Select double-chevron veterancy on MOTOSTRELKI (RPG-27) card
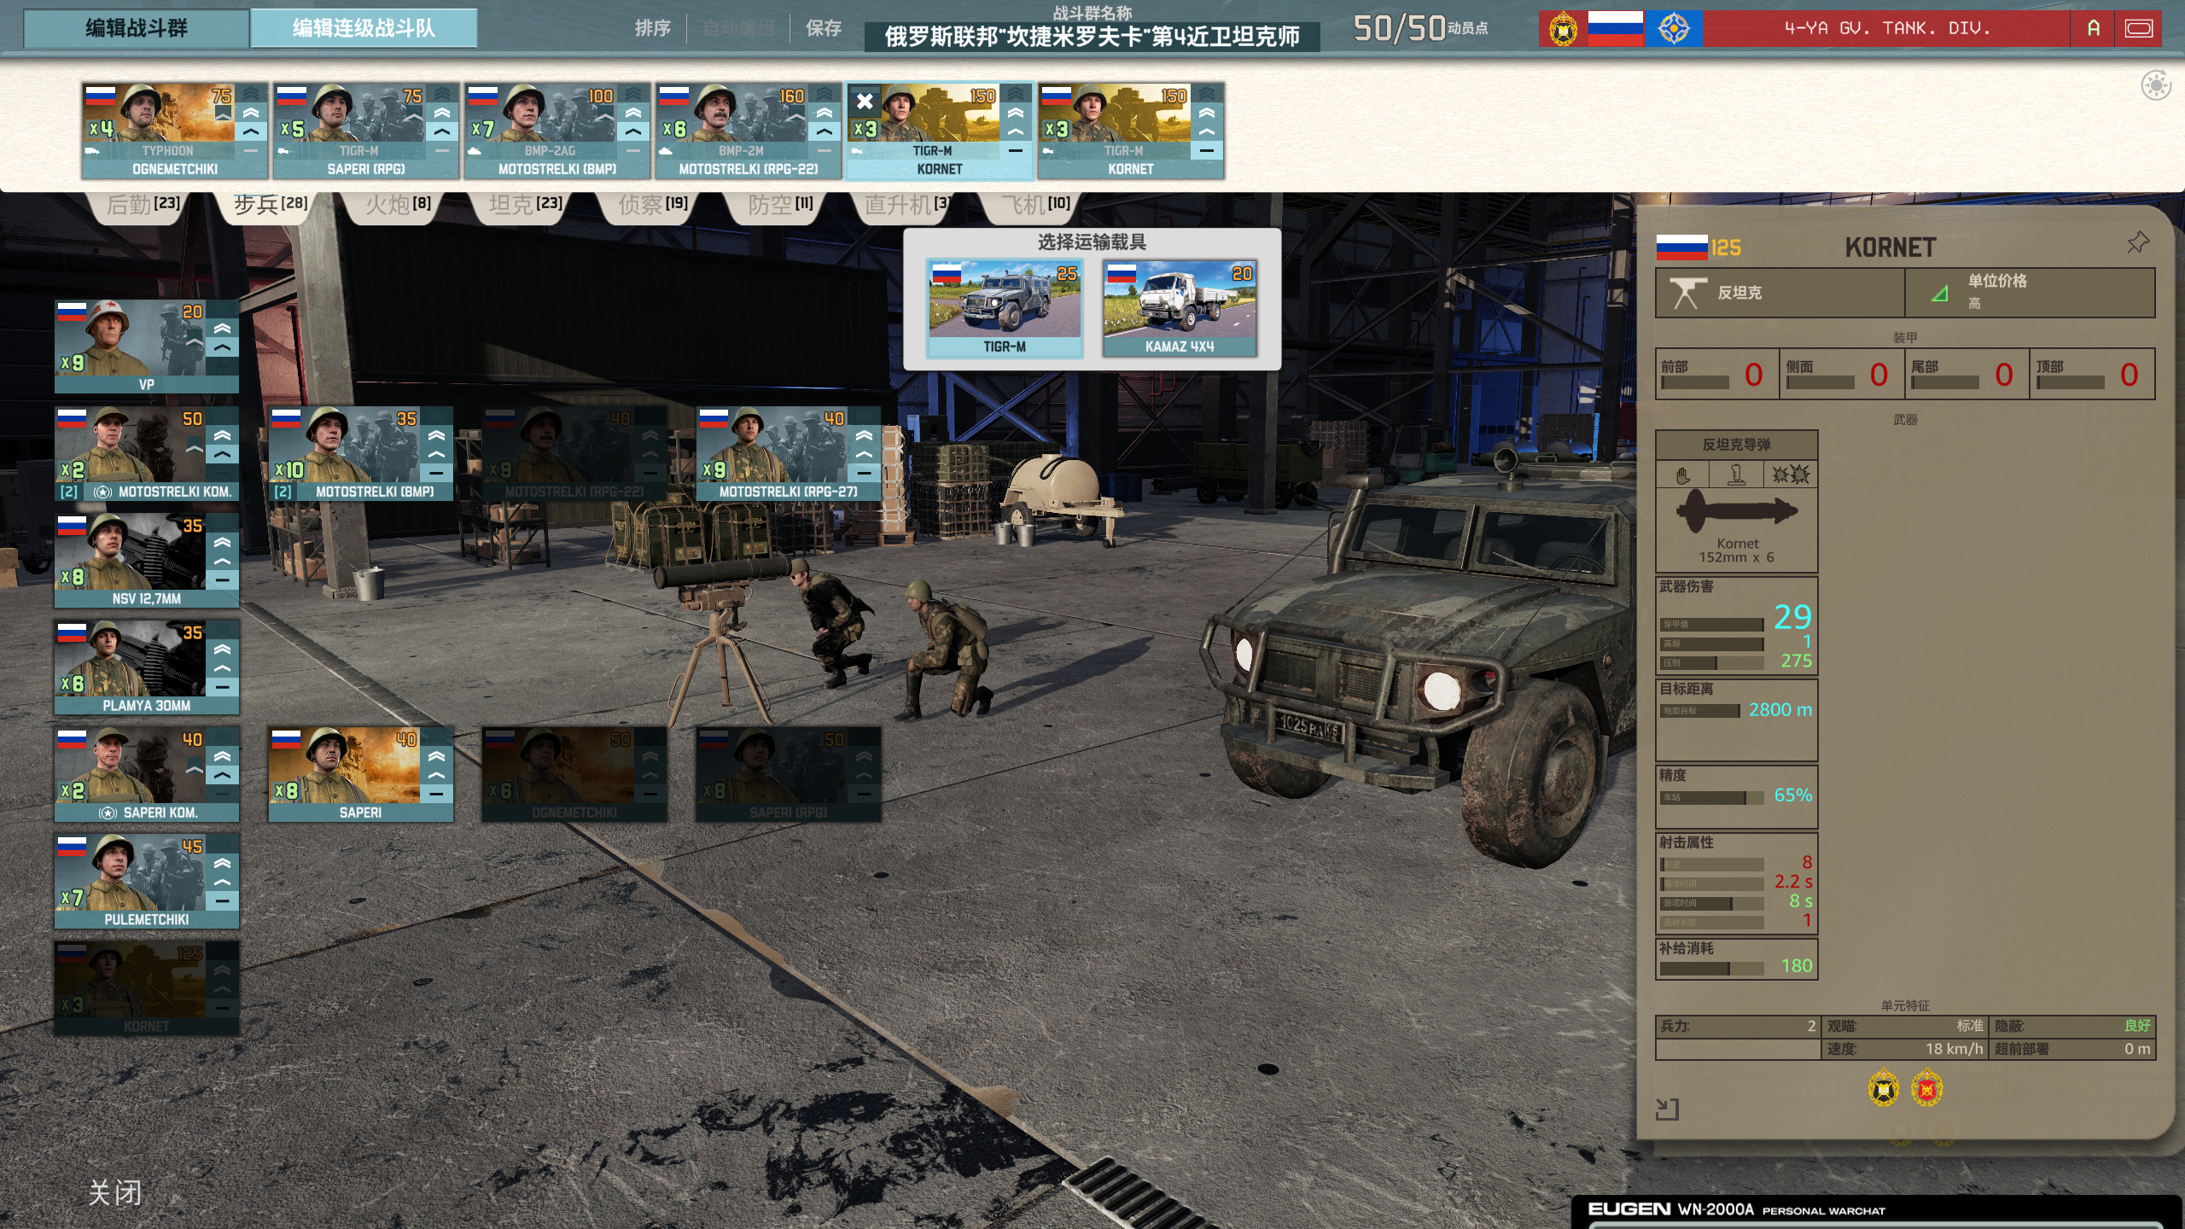Screen dimensions: 2185x1229 pyautogui.click(x=864, y=435)
